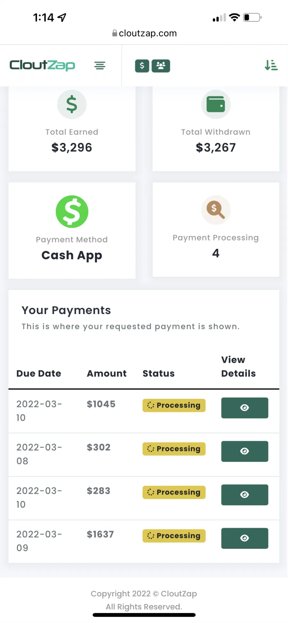
Task: Open the hamburger menu beside CloutZap logo
Action: click(100, 66)
